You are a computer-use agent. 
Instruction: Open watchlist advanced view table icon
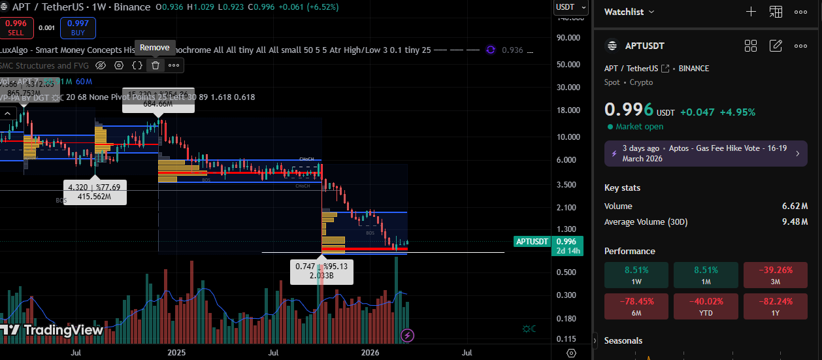(776, 12)
